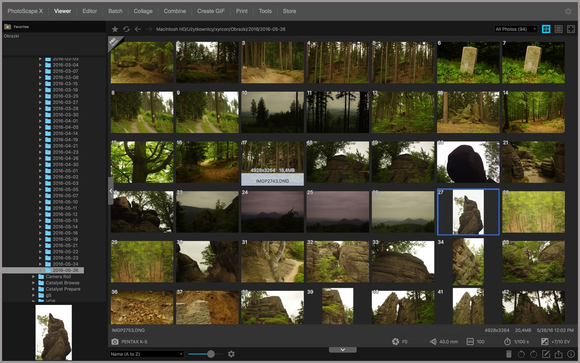The height and width of the screenshot is (363, 580).
Task: Select the 2016-05-13 folder
Action: (65, 221)
